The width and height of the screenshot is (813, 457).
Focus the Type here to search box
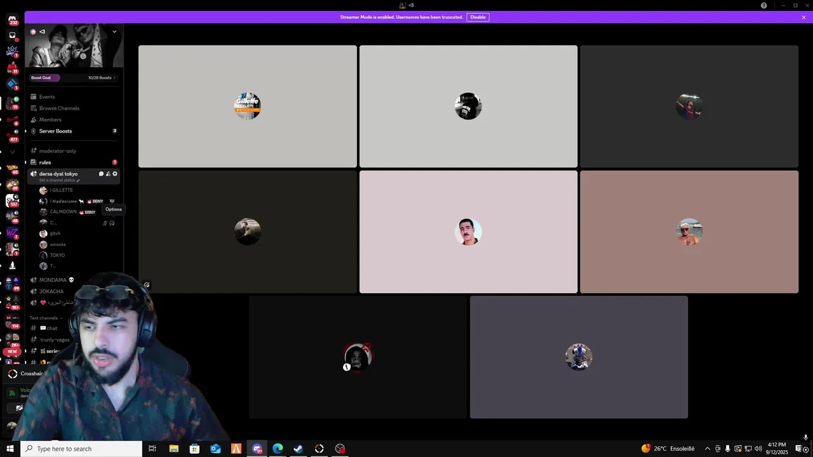[81, 449]
